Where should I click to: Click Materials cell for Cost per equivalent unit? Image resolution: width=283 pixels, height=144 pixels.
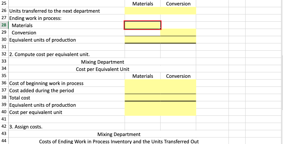[142, 112]
